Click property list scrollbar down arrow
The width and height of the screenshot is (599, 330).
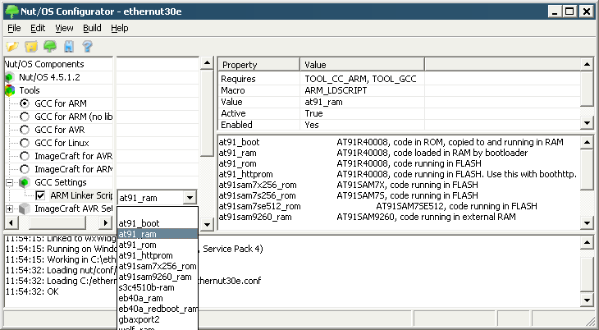point(588,123)
